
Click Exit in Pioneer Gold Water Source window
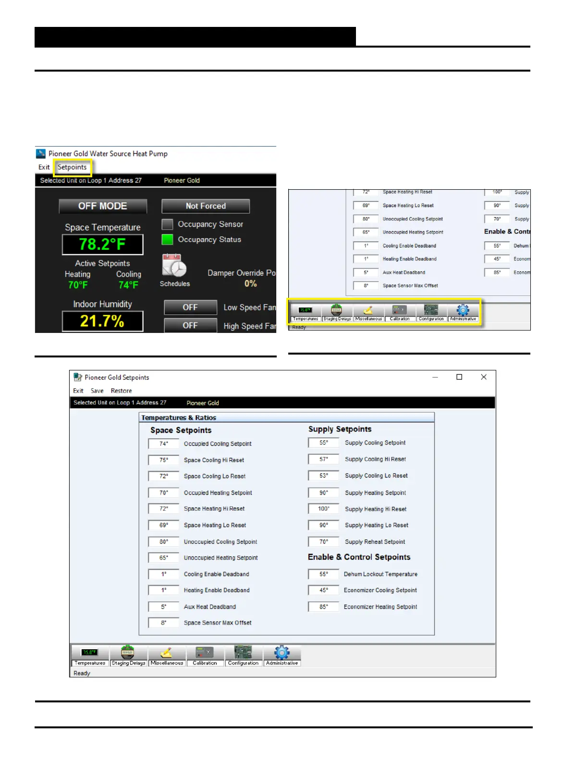(x=44, y=167)
